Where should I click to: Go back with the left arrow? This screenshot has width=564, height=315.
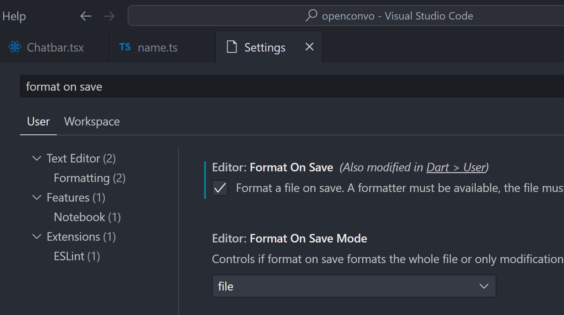click(86, 16)
